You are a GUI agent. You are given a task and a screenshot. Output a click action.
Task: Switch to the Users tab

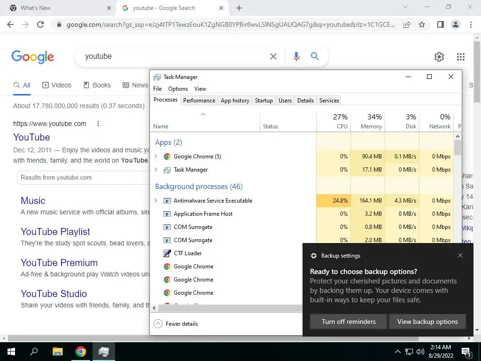click(285, 101)
